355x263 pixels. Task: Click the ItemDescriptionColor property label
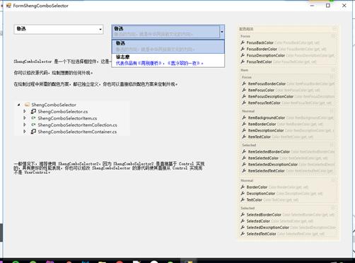266,130
